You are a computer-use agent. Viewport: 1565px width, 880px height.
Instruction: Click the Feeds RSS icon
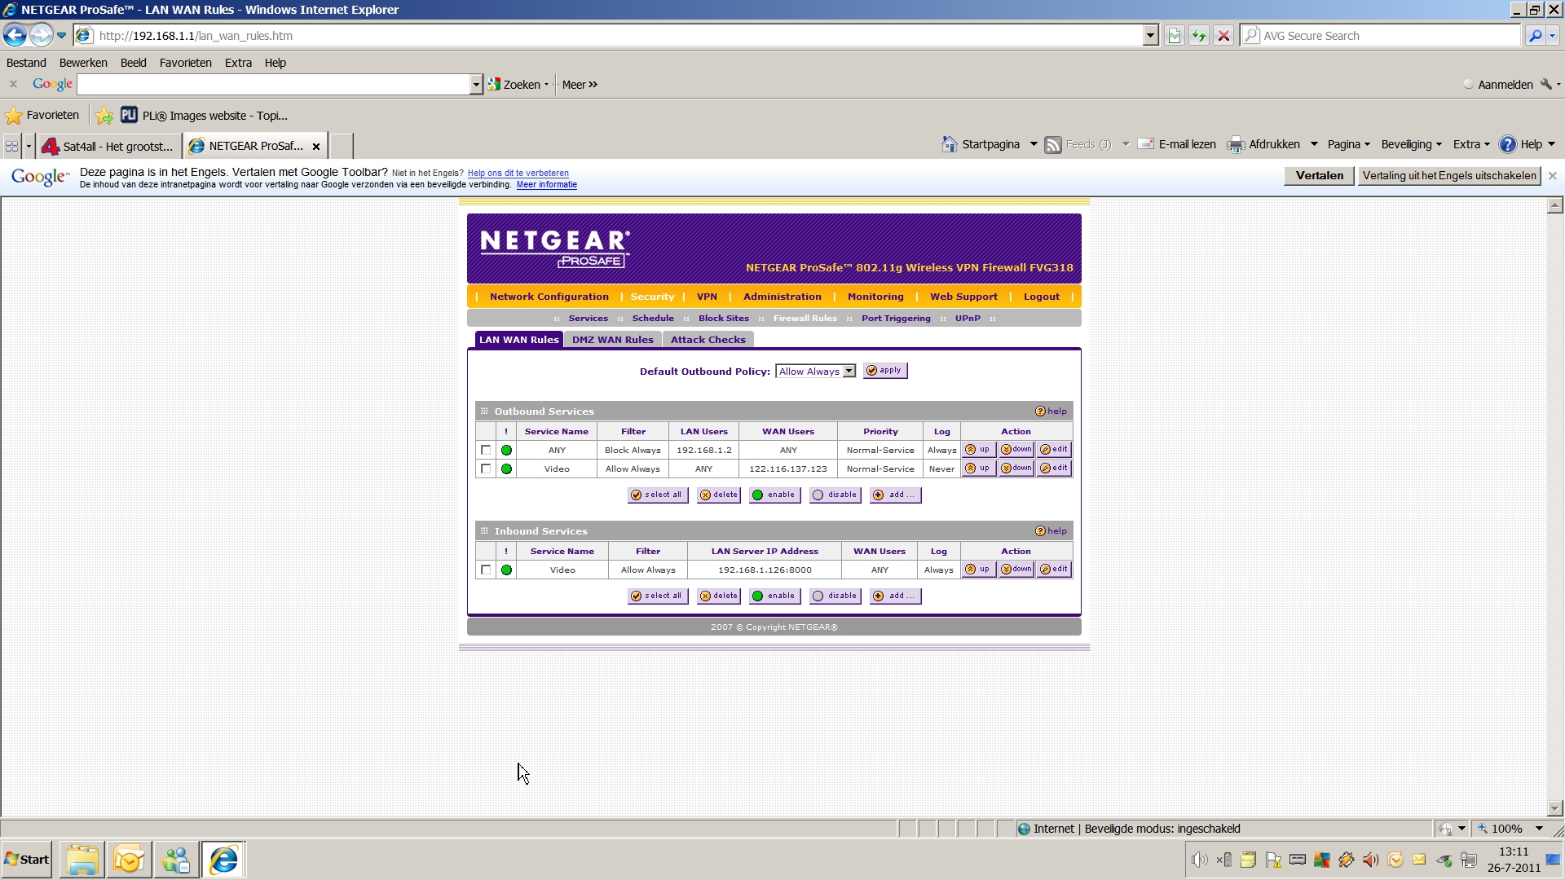(x=1053, y=145)
